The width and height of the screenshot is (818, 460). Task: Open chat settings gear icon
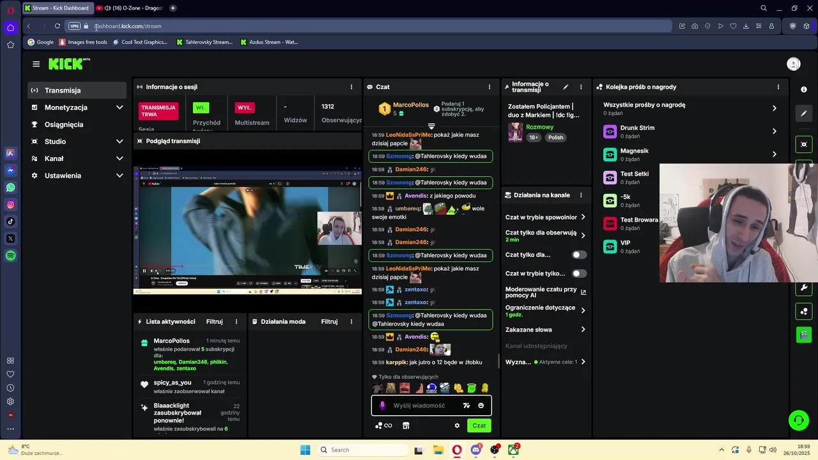tap(457, 425)
